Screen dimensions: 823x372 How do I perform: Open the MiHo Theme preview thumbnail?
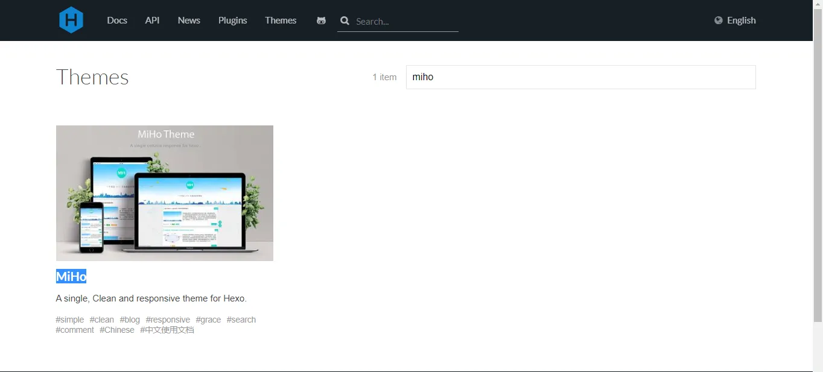tap(165, 193)
